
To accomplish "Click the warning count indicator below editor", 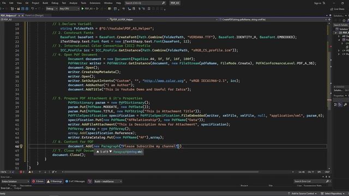I will point(31,172).
